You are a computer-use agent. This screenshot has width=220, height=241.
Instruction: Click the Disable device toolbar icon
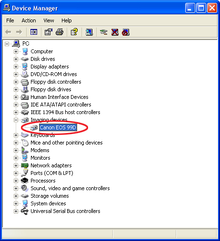click(x=126, y=32)
